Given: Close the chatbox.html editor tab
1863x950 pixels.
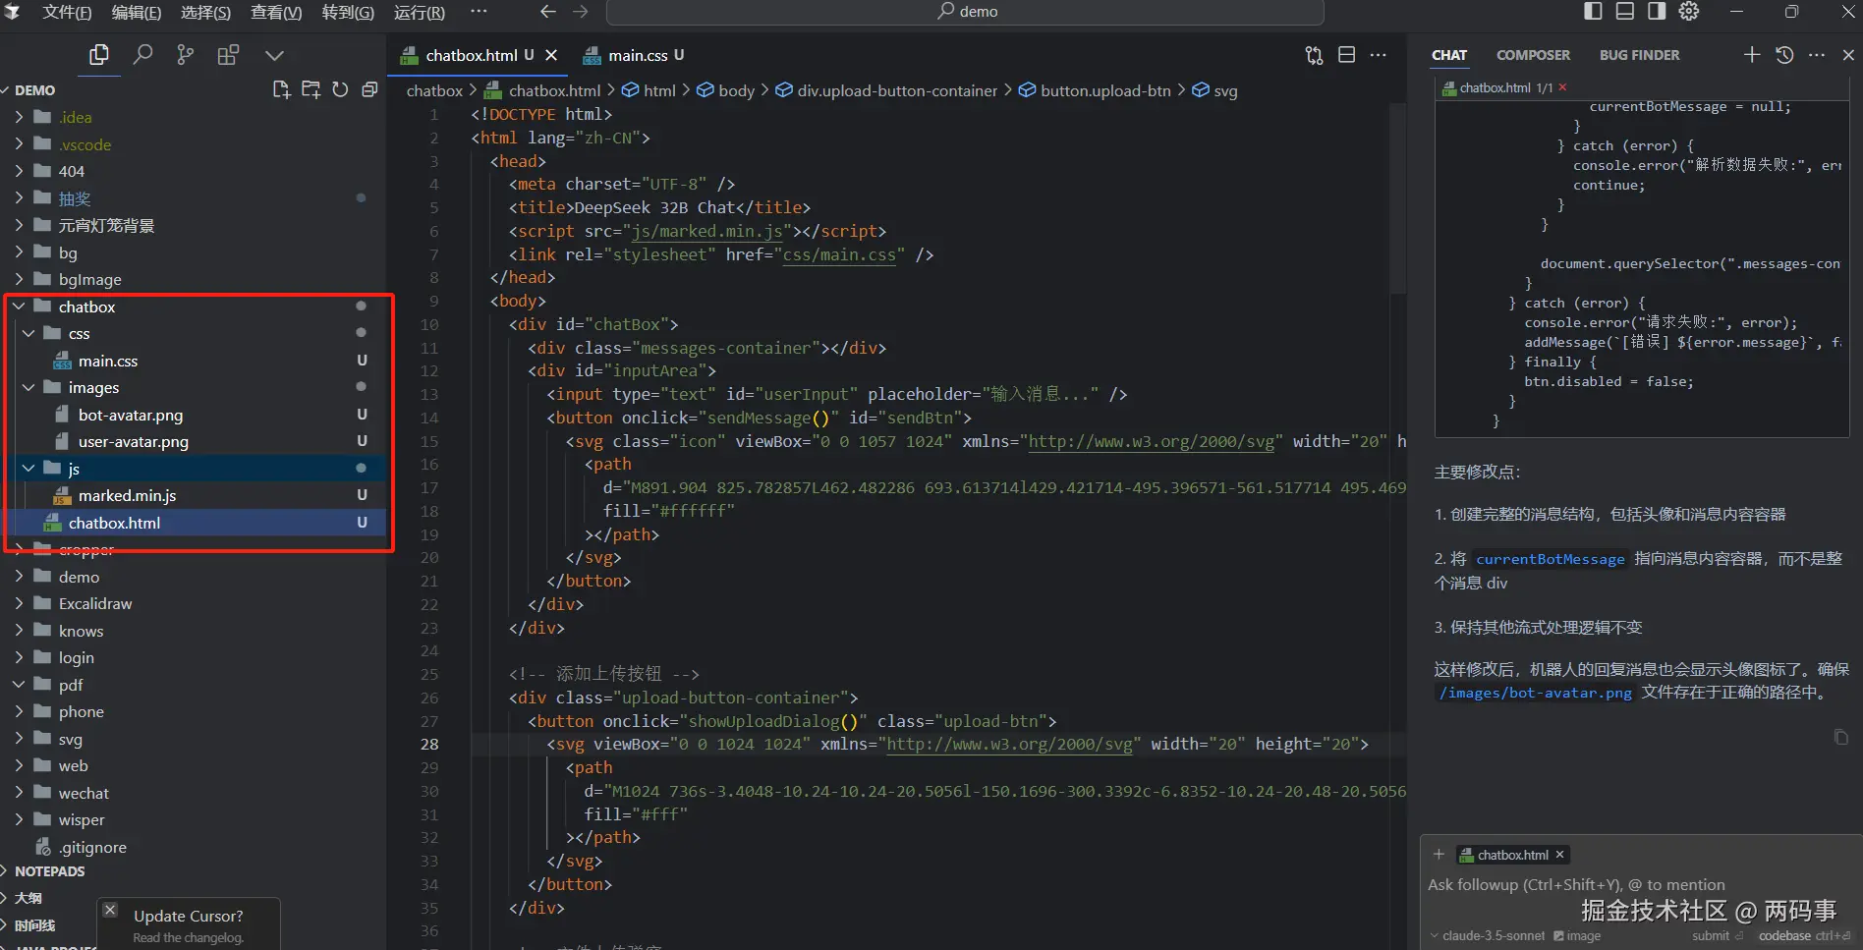Looking at the screenshot, I should point(551,55).
